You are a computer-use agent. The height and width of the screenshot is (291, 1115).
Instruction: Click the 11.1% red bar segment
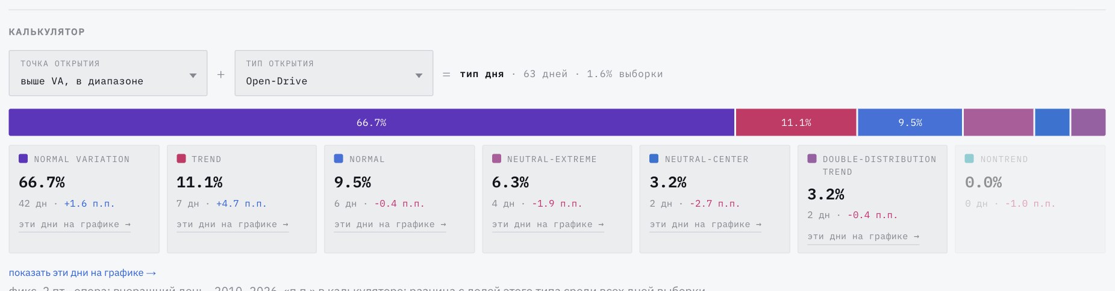[x=796, y=122]
